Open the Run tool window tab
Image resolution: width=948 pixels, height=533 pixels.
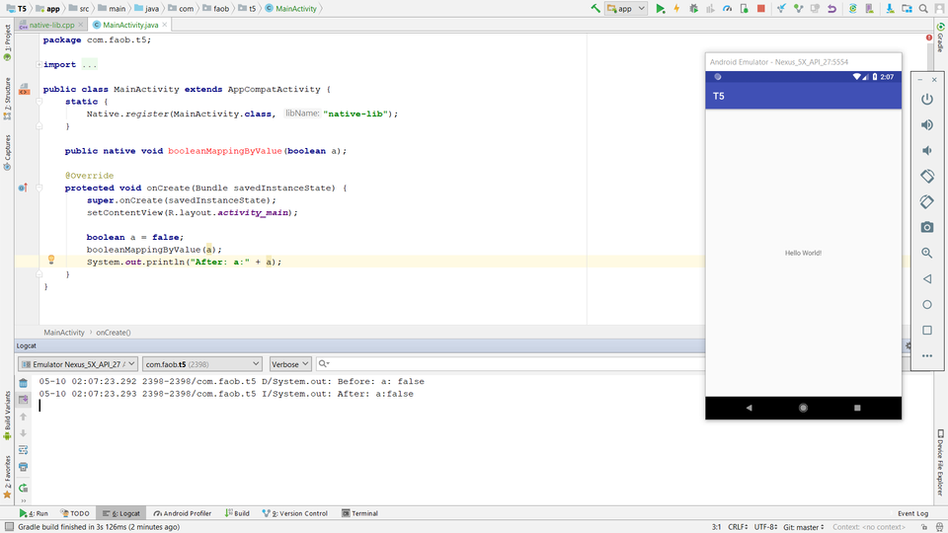tap(34, 513)
